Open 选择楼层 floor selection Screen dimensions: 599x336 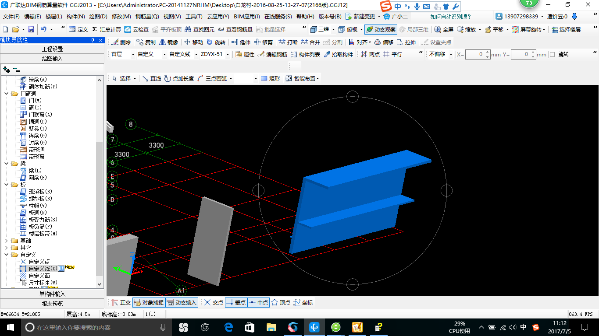point(566,29)
